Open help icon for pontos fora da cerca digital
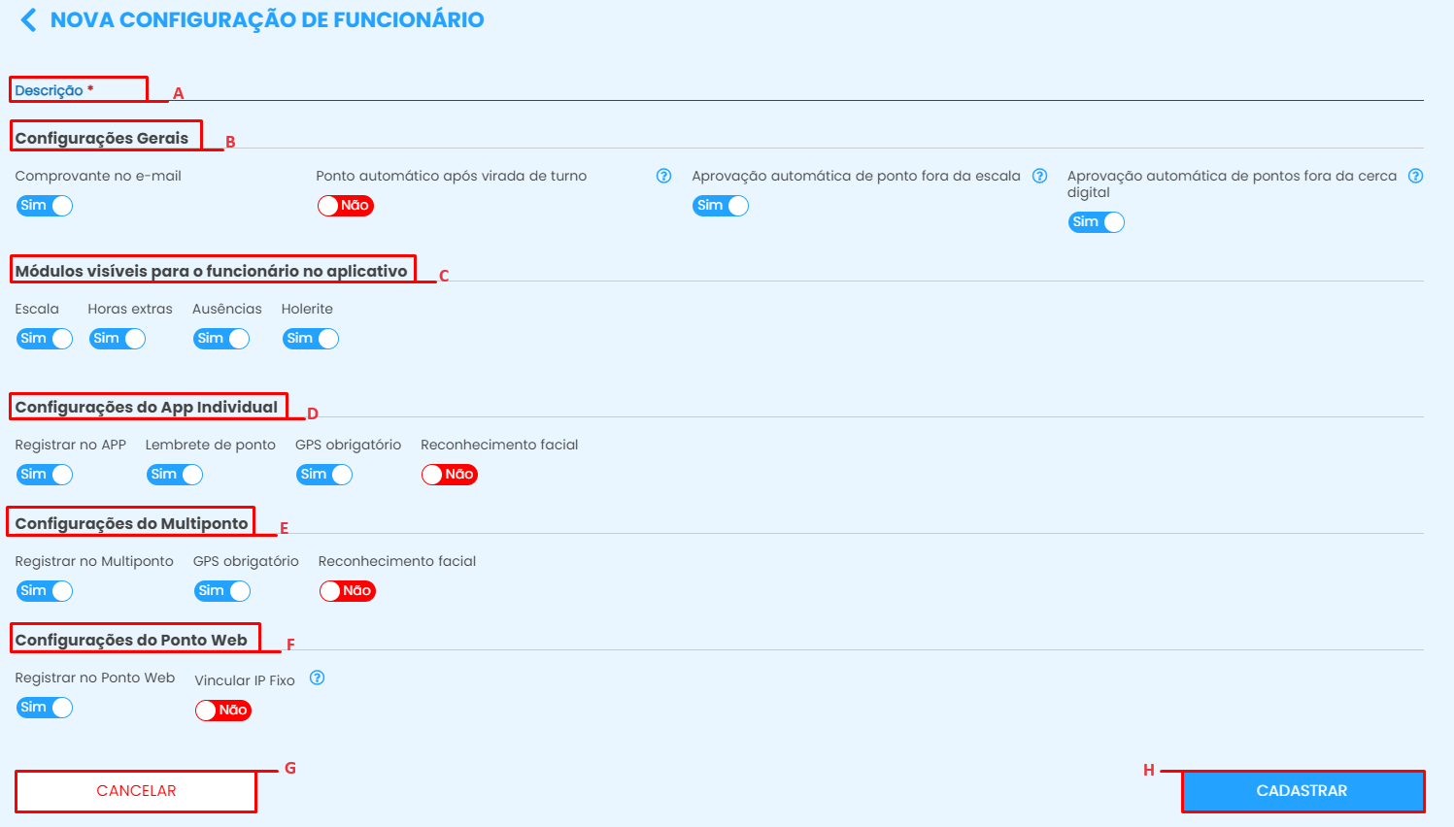 tap(1415, 176)
